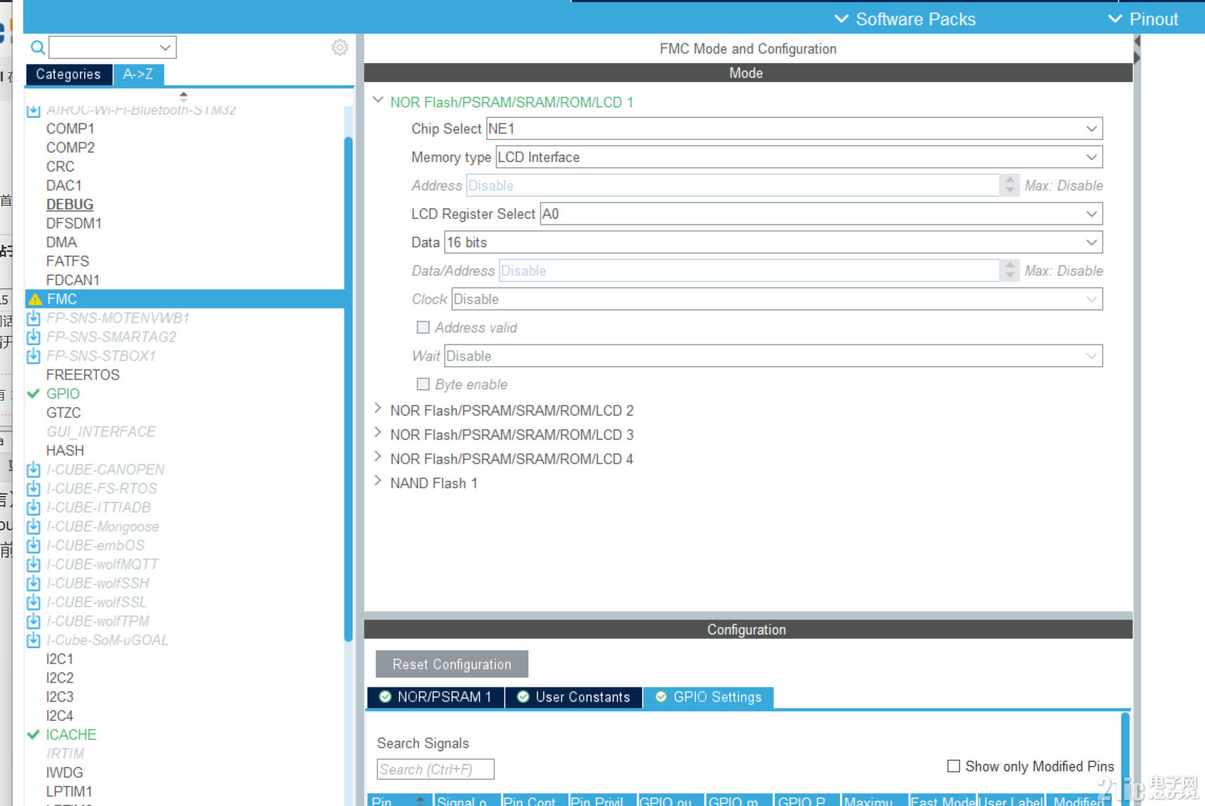This screenshot has height=806, width=1205.
Task: Open the peripheral search combo box dropdown
Action: [165, 48]
